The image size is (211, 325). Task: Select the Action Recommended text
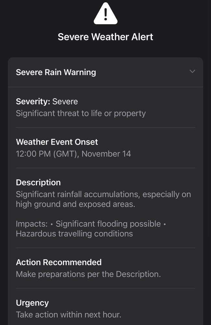(x=59, y=262)
